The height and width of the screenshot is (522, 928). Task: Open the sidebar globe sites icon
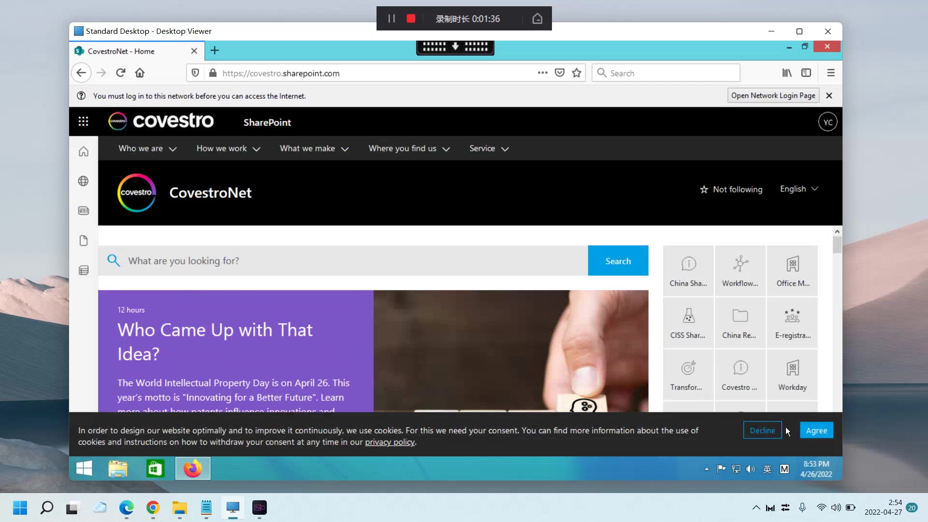pyautogui.click(x=84, y=181)
